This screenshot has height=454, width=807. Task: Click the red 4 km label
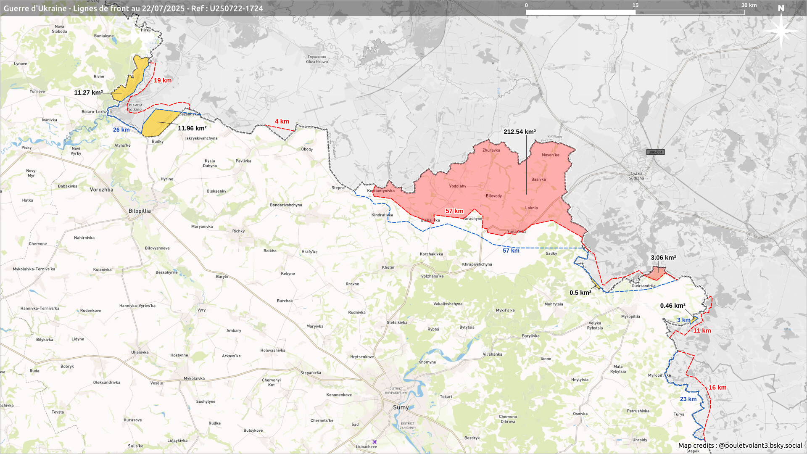point(282,121)
